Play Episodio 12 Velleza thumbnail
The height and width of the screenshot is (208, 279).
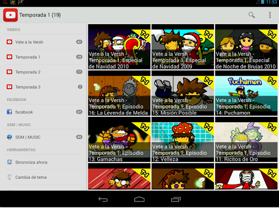[x=183, y=140]
